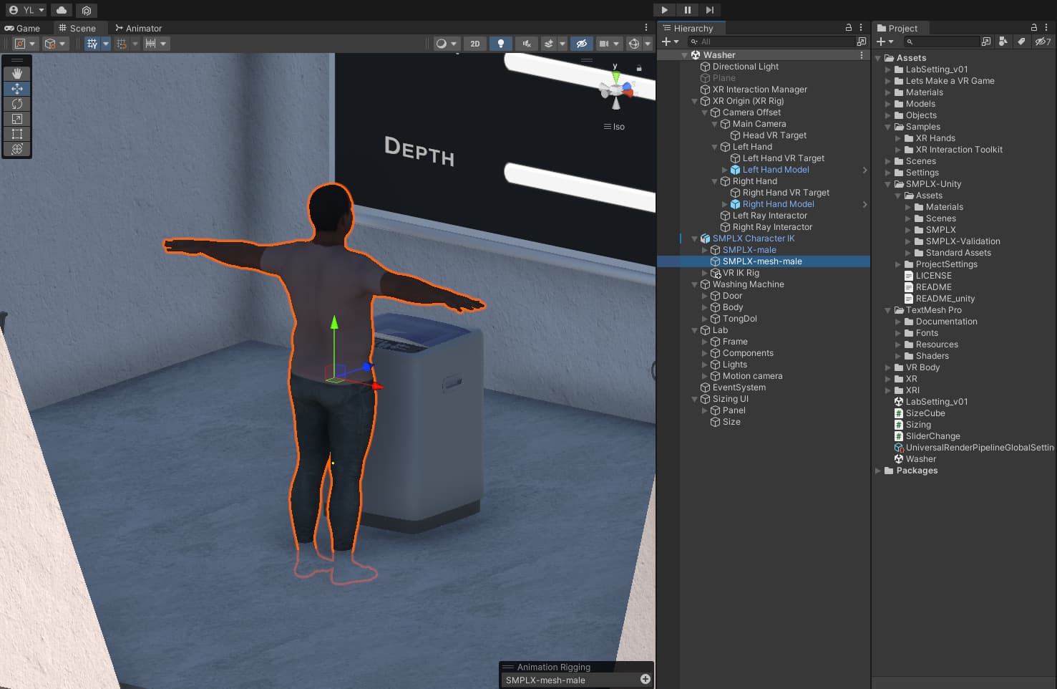The width and height of the screenshot is (1057, 689).
Task: Unmute Scene view audio
Action: (526, 43)
